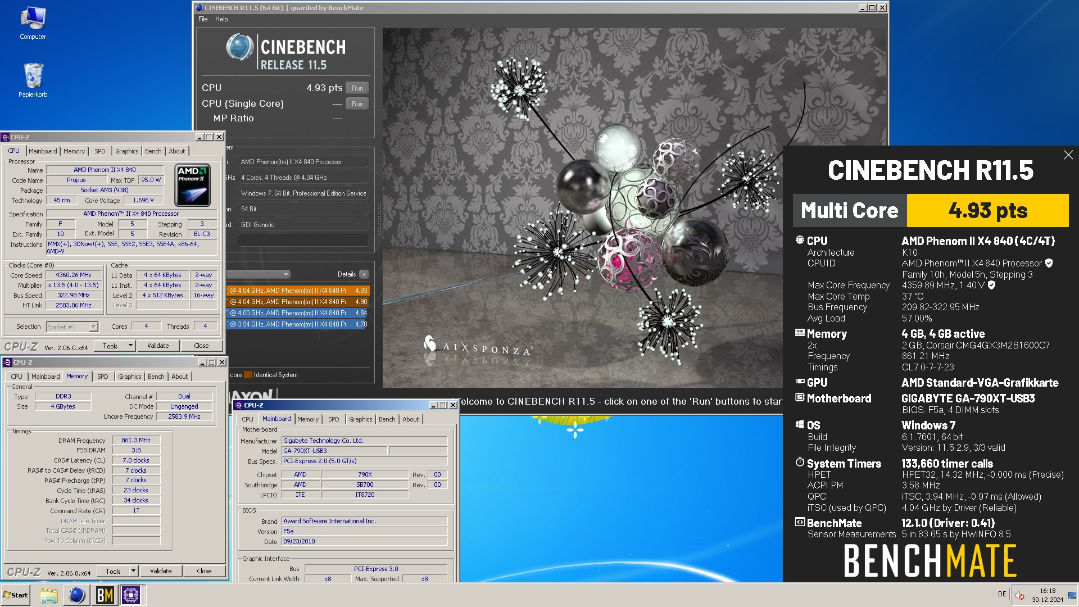The width and height of the screenshot is (1079, 607).
Task: Open the File menu in Cinebench
Action: coord(203,19)
